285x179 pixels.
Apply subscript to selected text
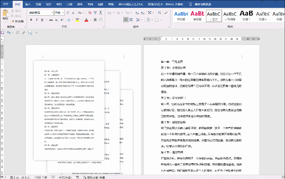point(57,20)
